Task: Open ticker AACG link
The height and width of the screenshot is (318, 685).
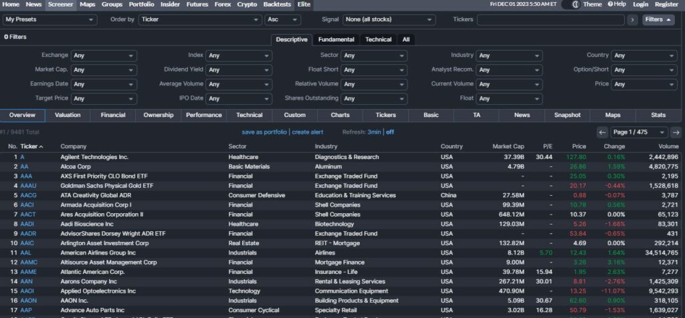Action: coord(28,196)
